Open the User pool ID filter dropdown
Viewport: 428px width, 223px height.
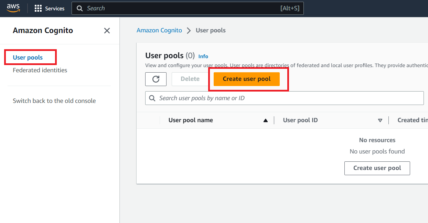(380, 120)
